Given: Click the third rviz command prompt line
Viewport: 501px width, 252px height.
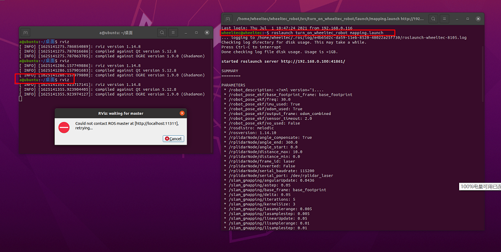Looking at the screenshot, I should (x=45, y=80).
